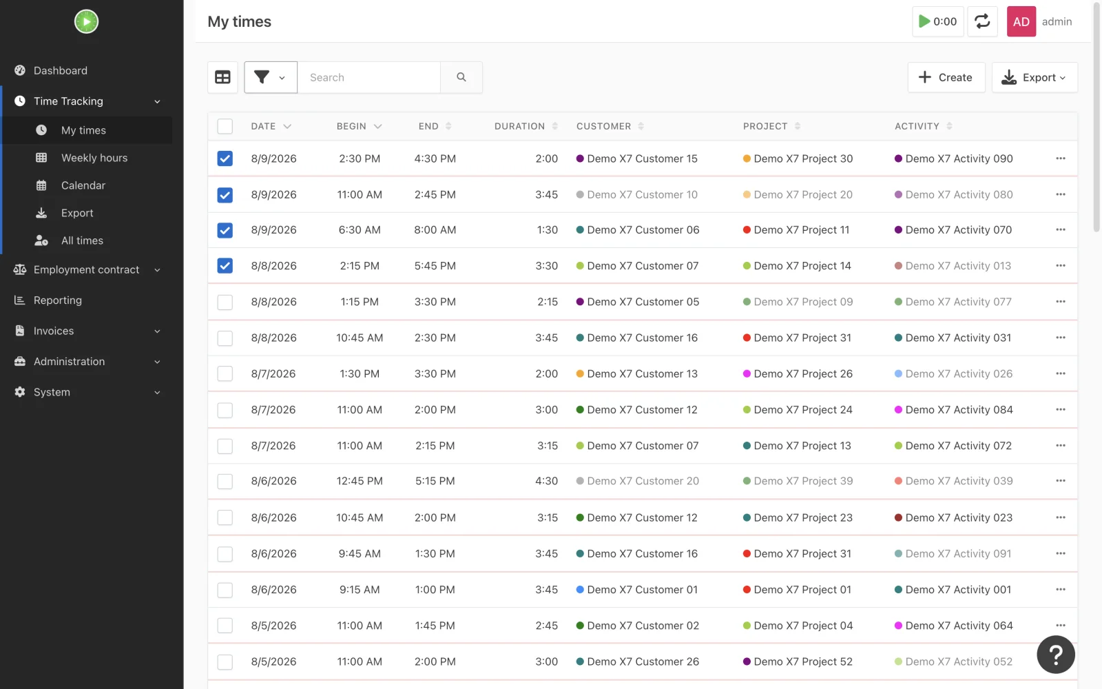Open row actions for Activity 031 entry
Screen dimensions: 1102x689
(1061, 338)
